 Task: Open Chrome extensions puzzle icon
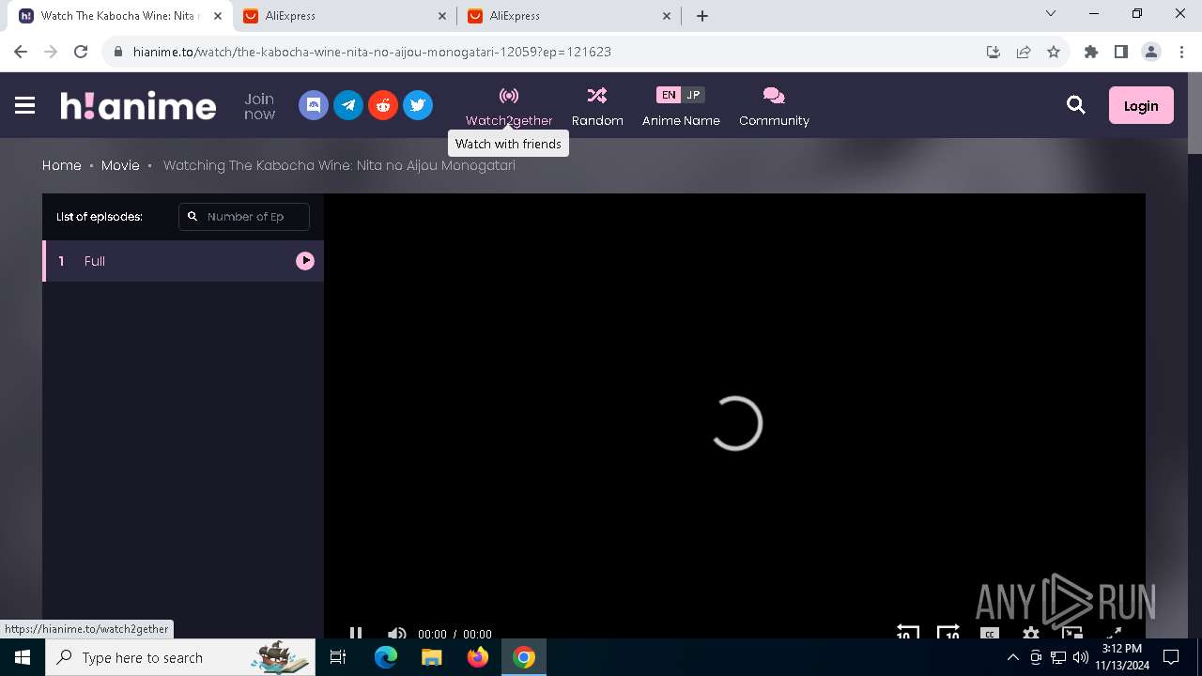click(x=1091, y=52)
